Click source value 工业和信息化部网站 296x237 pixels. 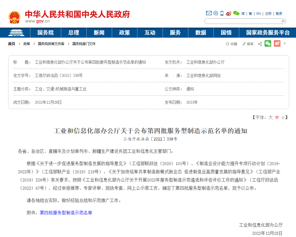tap(203, 75)
